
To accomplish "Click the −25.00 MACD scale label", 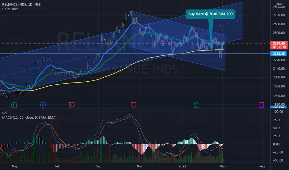I will (x=277, y=152).
